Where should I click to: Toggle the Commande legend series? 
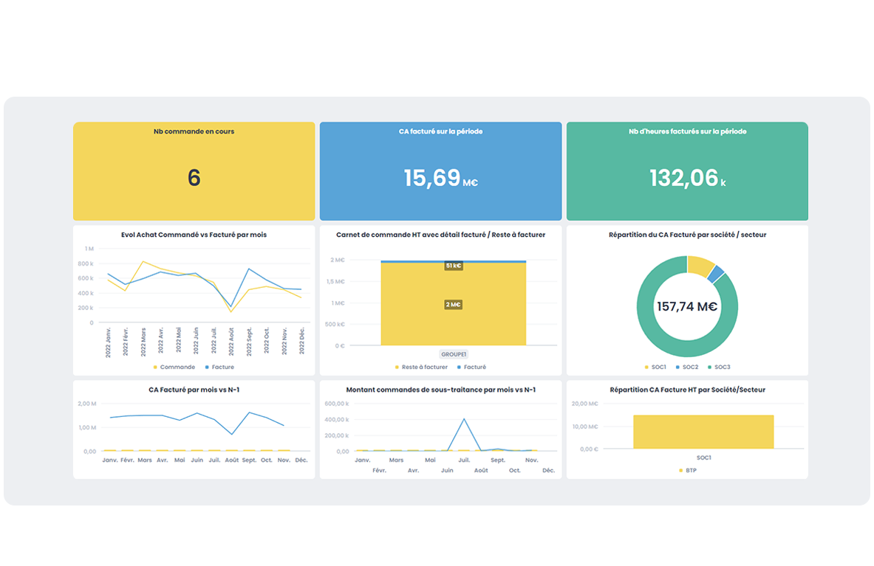click(177, 367)
